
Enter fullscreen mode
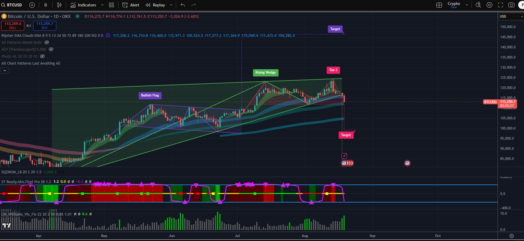click(x=500, y=5)
